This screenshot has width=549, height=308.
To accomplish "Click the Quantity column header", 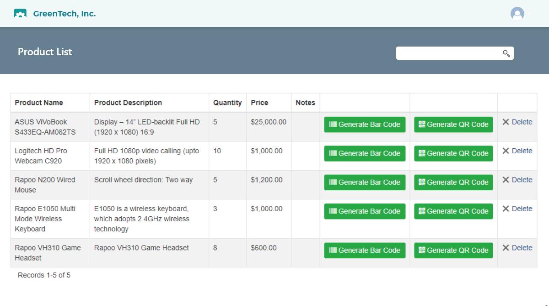I will pyautogui.click(x=227, y=103).
